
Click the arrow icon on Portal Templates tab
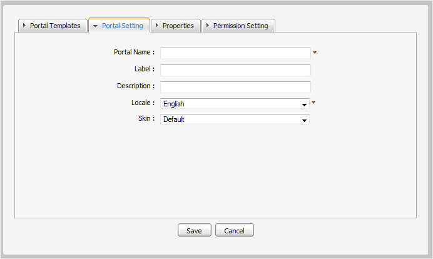tap(24, 26)
